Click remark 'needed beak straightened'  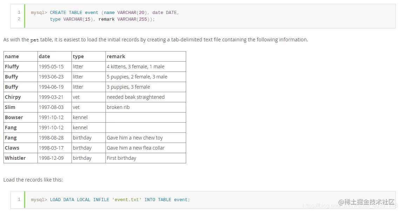click(136, 97)
